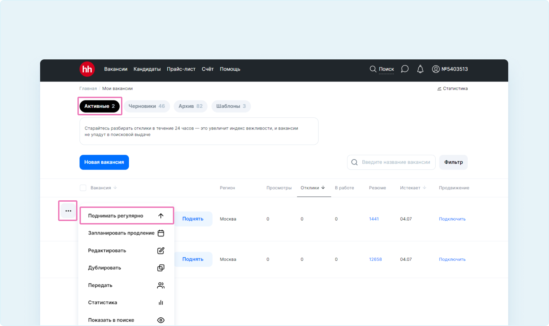The height and width of the screenshot is (326, 549).
Task: Sort by Отклики column
Action: 313,188
